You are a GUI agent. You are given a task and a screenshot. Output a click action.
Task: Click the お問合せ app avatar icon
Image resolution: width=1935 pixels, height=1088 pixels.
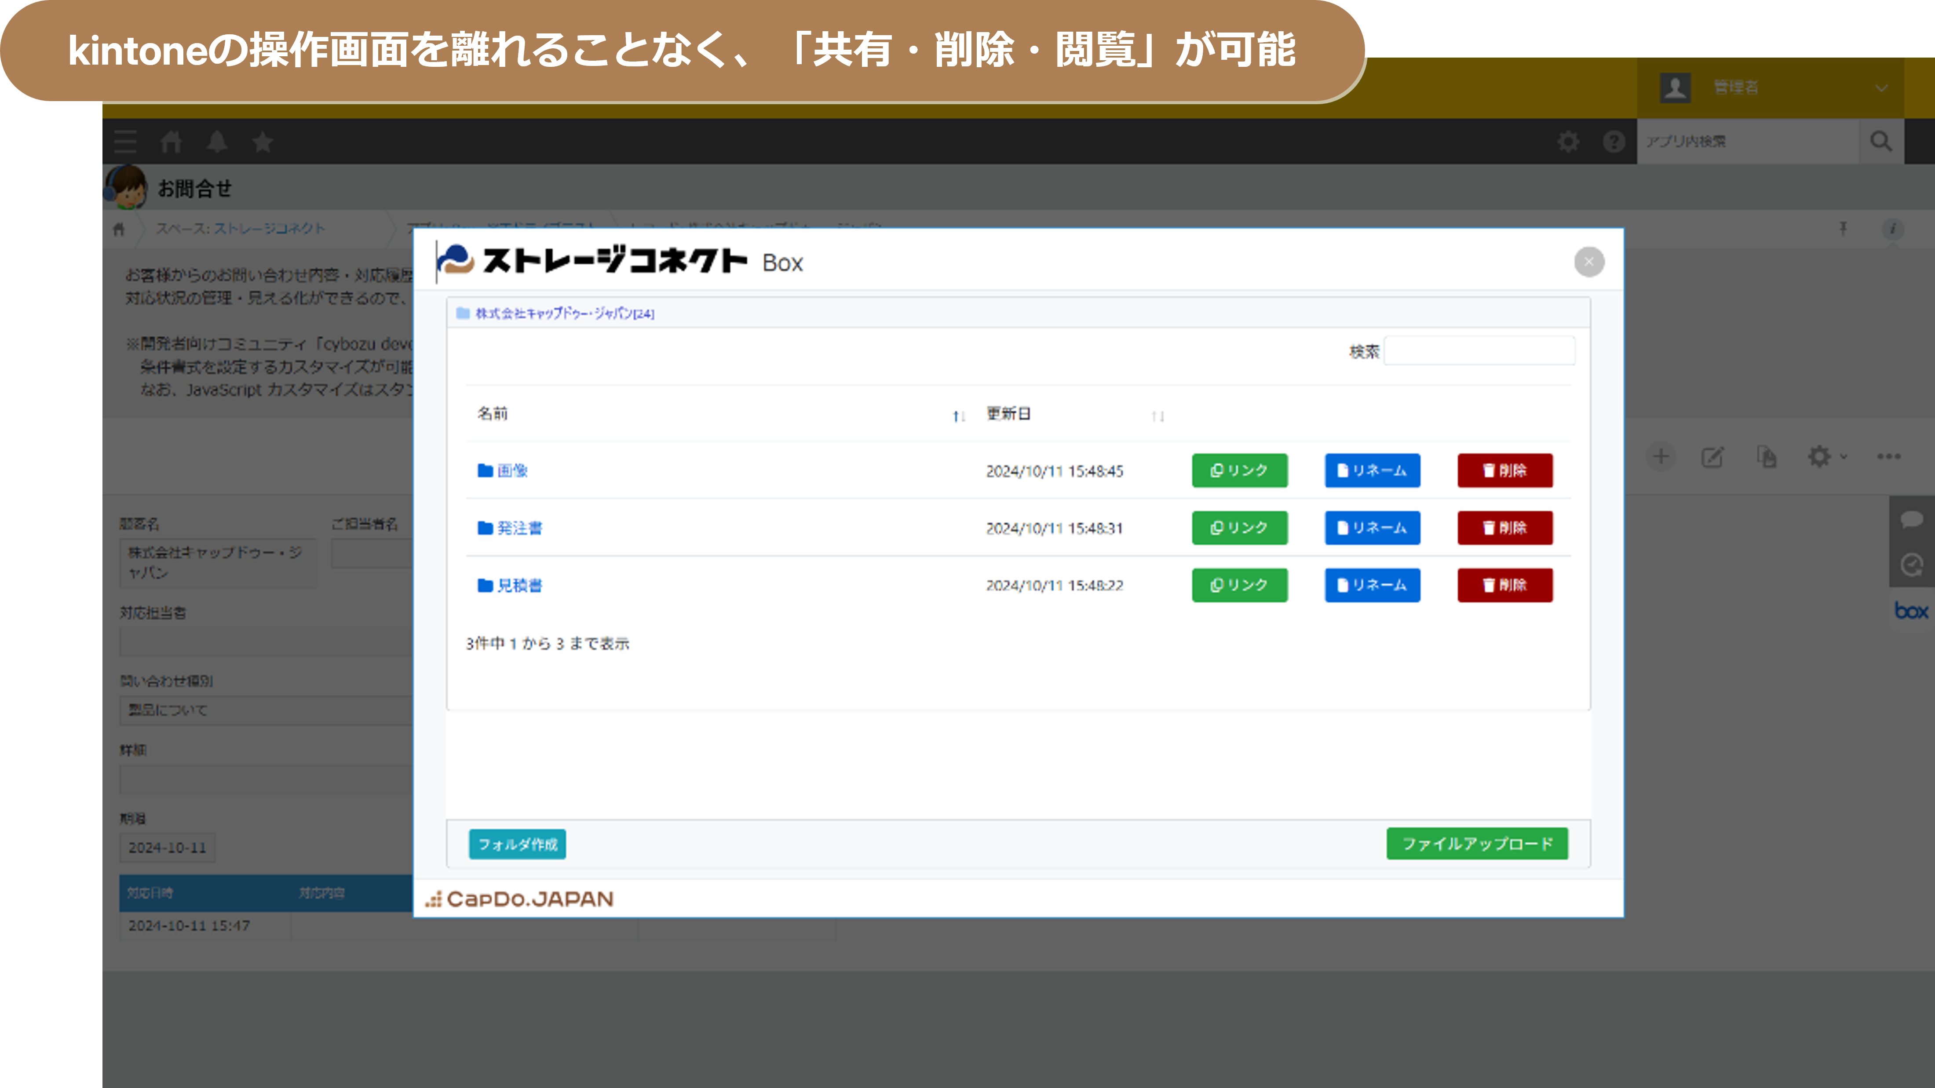tap(125, 187)
